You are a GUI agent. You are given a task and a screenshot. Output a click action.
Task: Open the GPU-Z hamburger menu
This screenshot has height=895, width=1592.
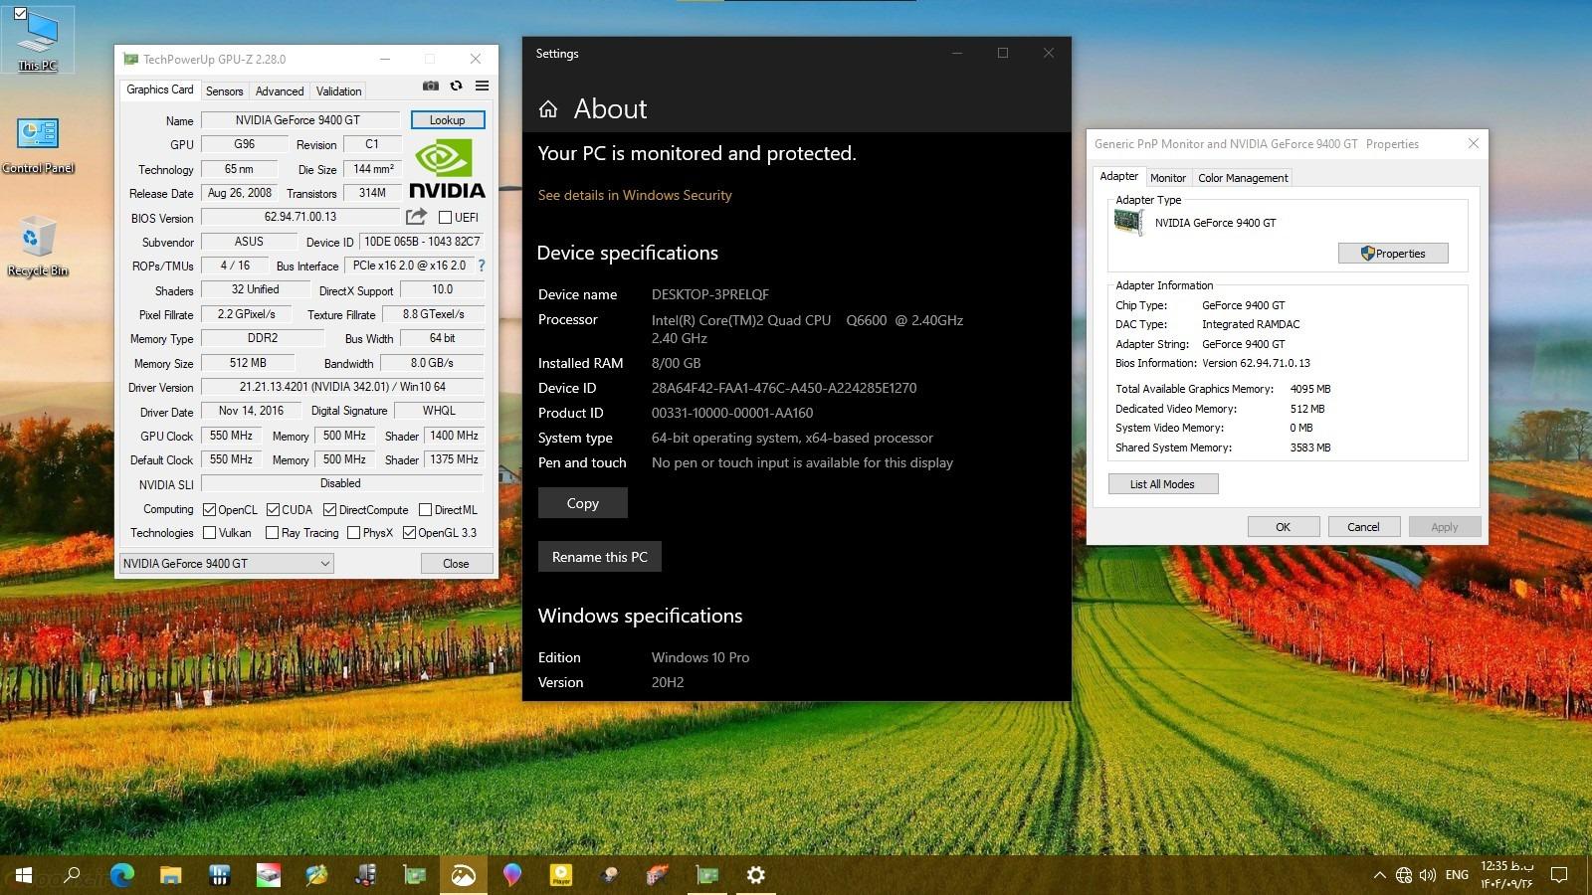coord(482,87)
